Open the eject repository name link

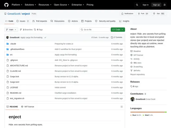click(26, 14)
